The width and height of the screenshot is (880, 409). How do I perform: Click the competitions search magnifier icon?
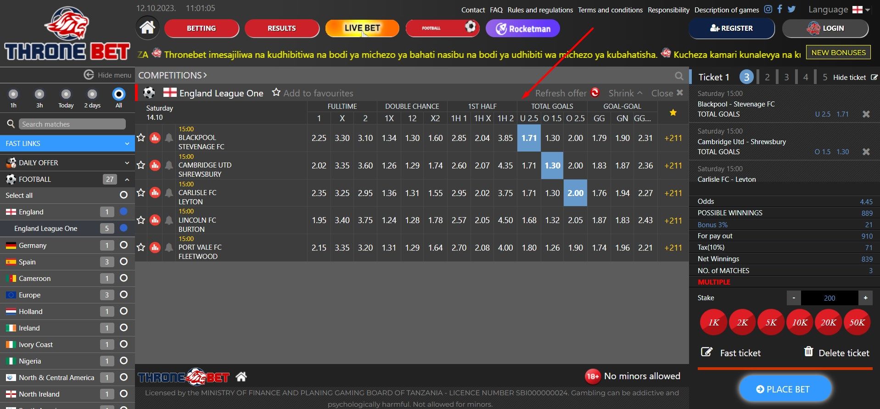679,76
